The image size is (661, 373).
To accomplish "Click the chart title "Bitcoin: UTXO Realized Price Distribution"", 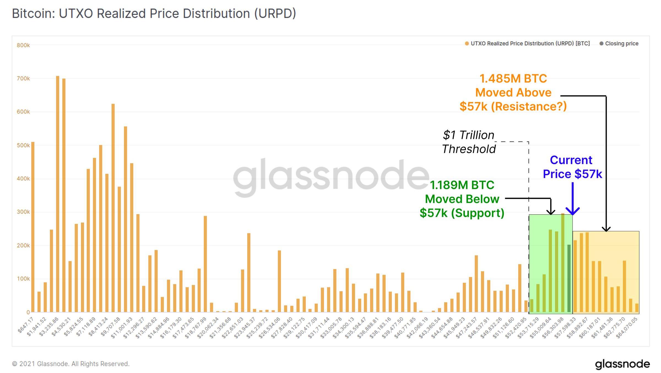I will coord(154,13).
